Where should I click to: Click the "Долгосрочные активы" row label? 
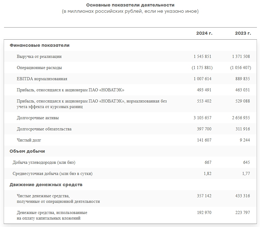(38, 118)
